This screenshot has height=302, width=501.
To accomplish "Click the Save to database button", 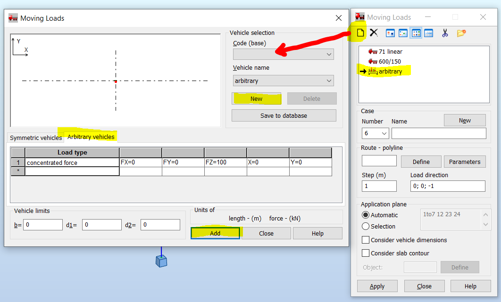I will pos(284,115).
